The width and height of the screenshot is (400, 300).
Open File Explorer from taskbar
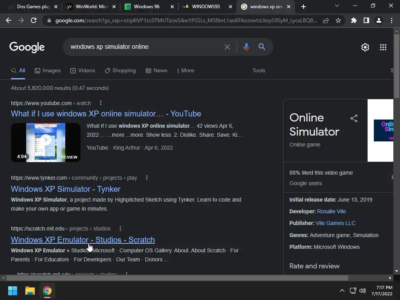point(30,291)
